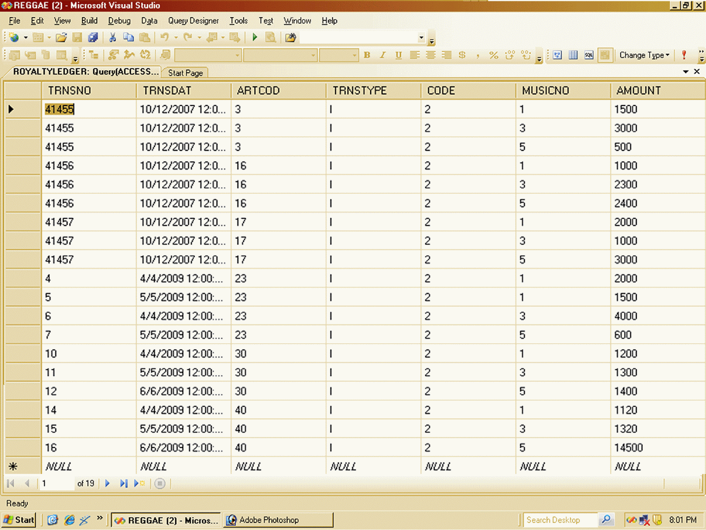The height and width of the screenshot is (530, 706).
Task: Run the project with the green start arrow
Action: click(255, 38)
